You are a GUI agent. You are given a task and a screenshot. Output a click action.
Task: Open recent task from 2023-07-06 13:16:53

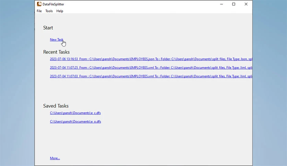(x=151, y=59)
